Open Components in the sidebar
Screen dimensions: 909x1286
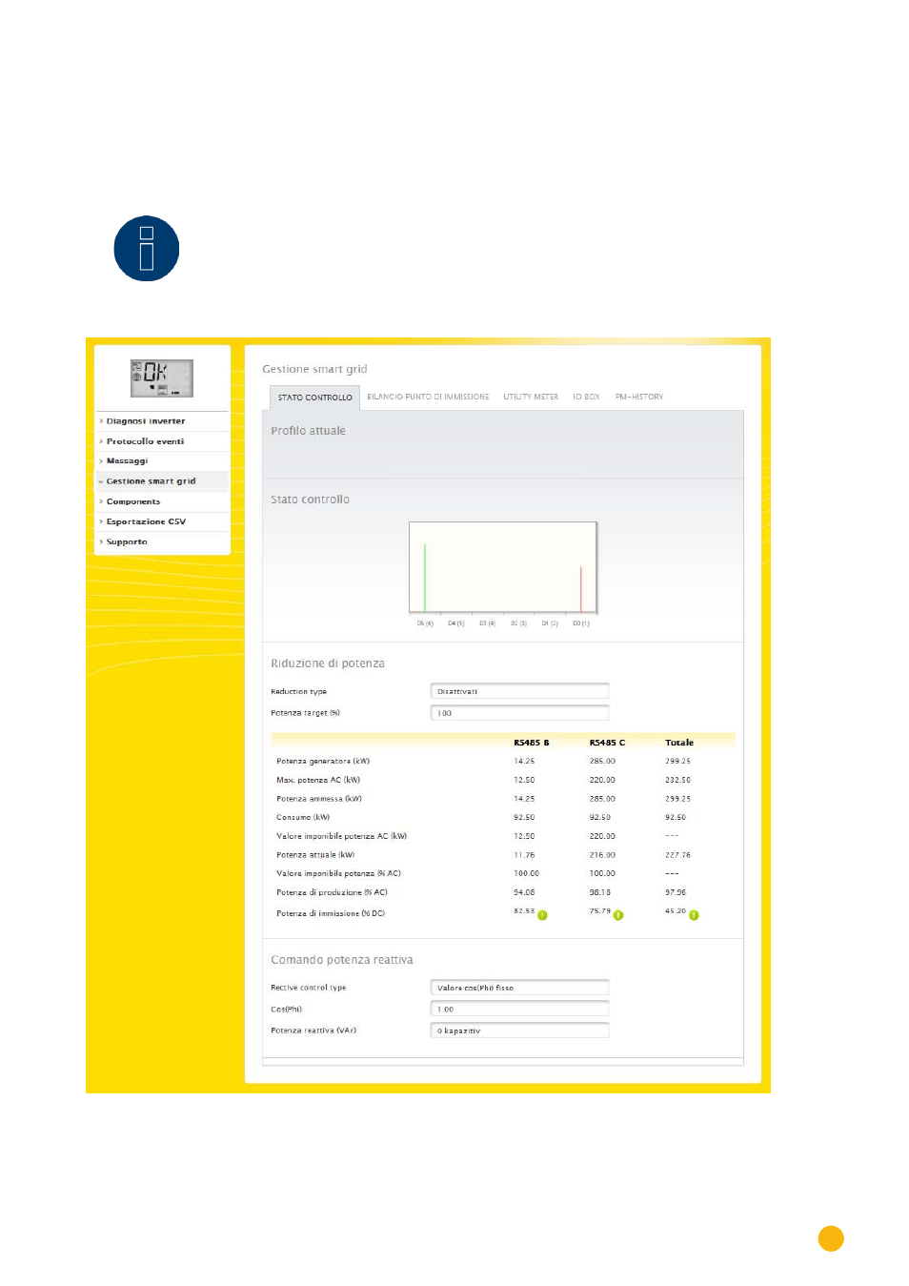162,501
